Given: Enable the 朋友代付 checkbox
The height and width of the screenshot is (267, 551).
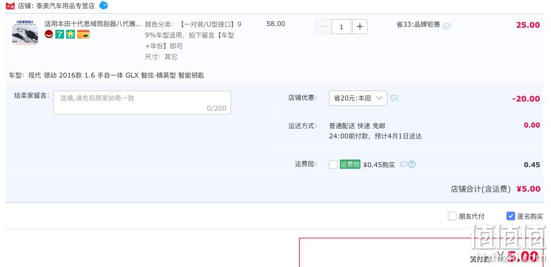Looking at the screenshot, I should (452, 216).
